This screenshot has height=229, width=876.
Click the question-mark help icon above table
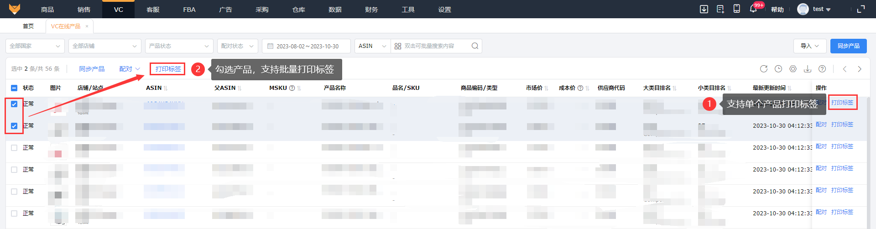pos(822,69)
